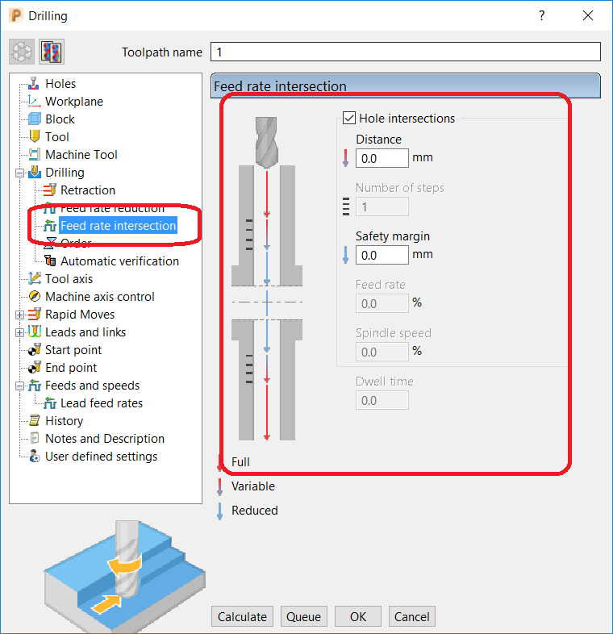Click the Reduced legend label
Screen dimensions: 613x634
254,511
